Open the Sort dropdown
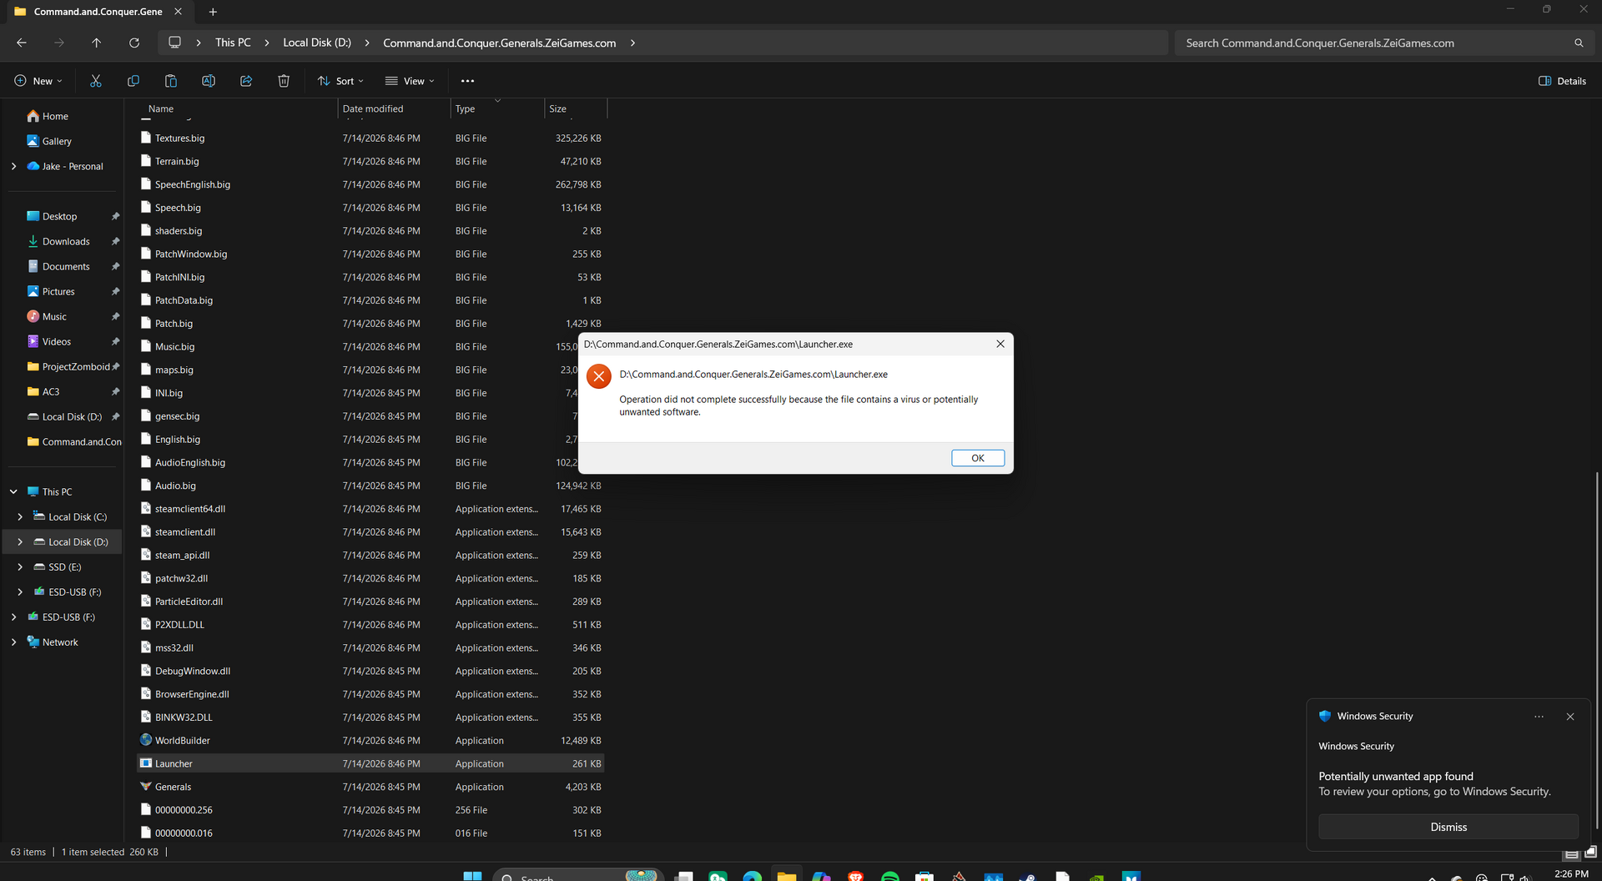This screenshot has width=1602, height=881. pos(340,81)
